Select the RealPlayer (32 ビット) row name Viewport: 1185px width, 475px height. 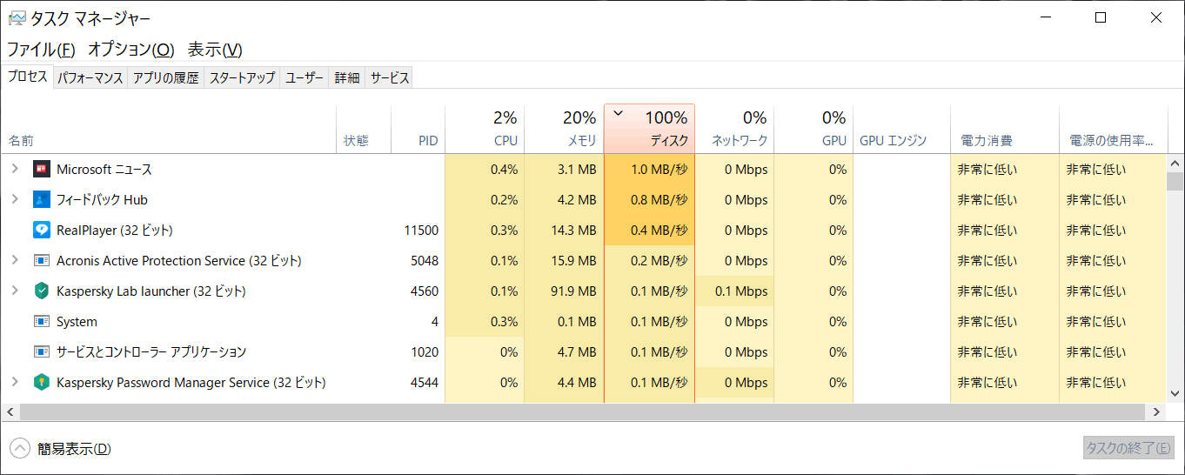[114, 231]
